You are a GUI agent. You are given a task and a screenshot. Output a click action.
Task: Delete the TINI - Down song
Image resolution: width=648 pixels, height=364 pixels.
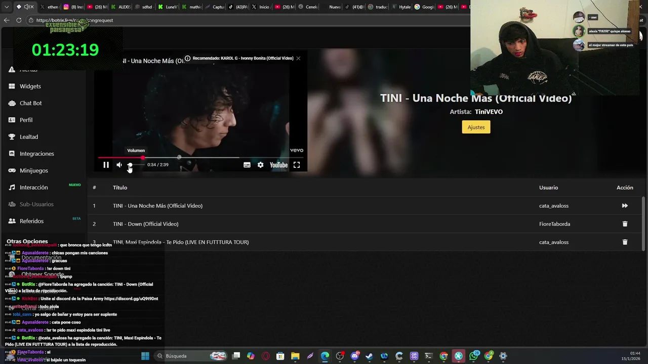click(x=625, y=224)
